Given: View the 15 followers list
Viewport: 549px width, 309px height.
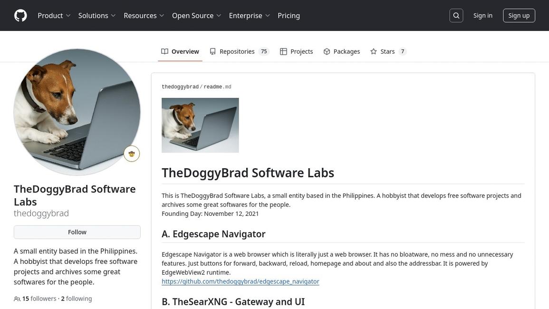Looking at the screenshot, I should click(x=39, y=299).
